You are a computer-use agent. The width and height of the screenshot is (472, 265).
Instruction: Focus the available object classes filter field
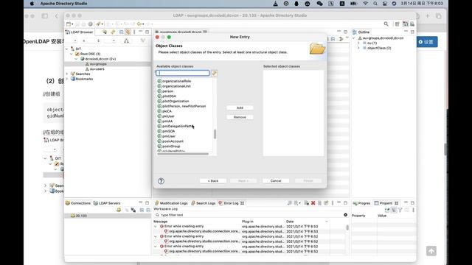183,73
